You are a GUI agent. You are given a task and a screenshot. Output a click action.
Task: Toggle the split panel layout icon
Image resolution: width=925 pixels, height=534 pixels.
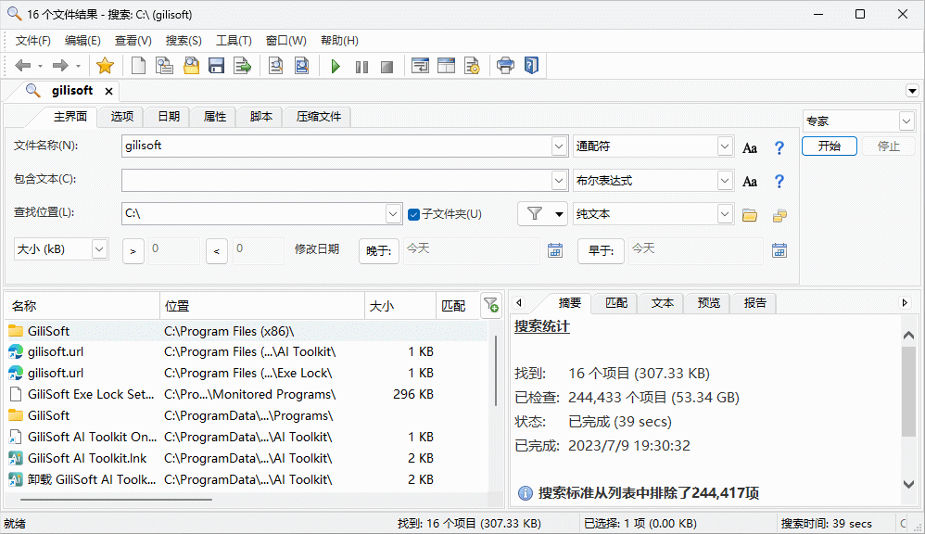pos(446,66)
